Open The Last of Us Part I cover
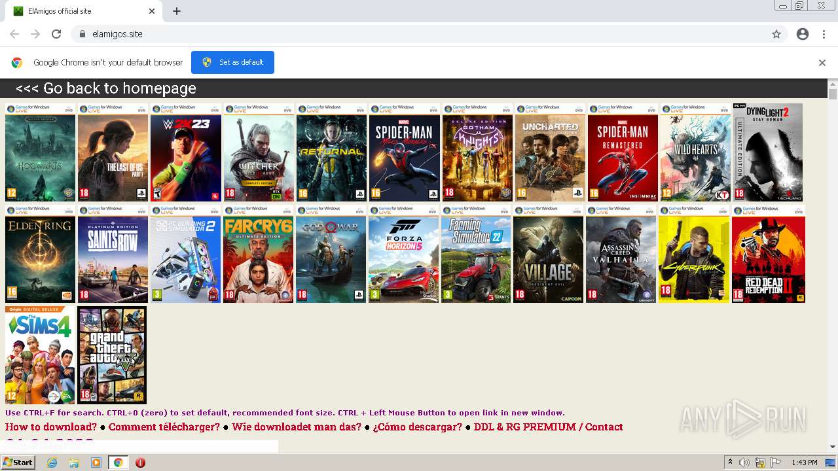 pos(113,152)
